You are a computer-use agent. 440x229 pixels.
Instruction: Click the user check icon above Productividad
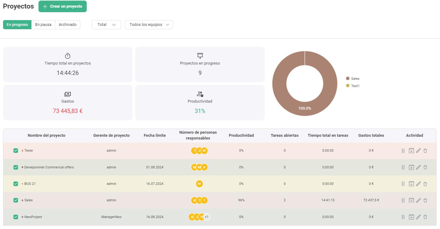200,94
